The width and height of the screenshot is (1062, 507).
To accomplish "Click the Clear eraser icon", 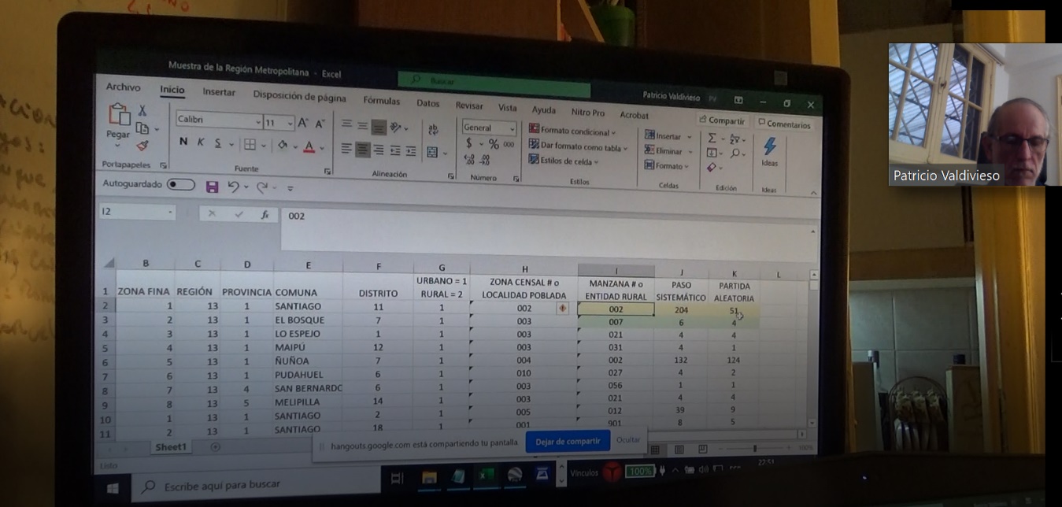I will point(712,168).
